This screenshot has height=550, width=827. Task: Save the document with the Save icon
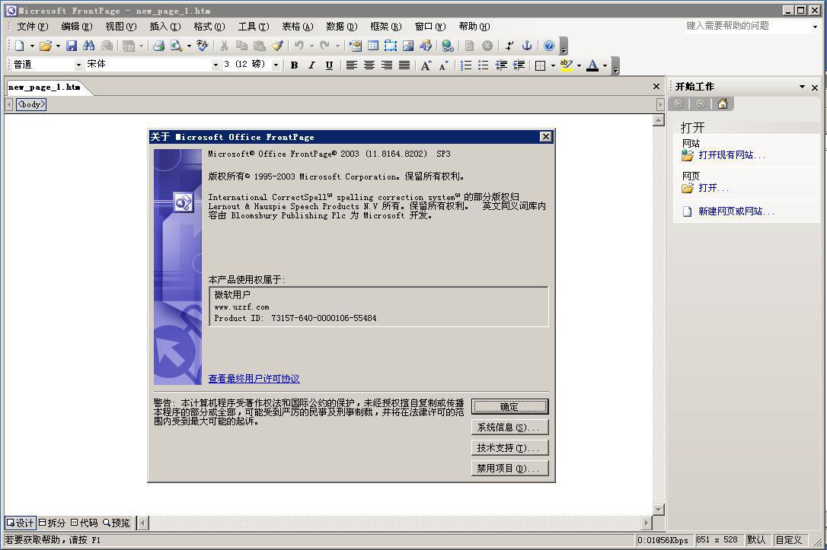tap(71, 46)
